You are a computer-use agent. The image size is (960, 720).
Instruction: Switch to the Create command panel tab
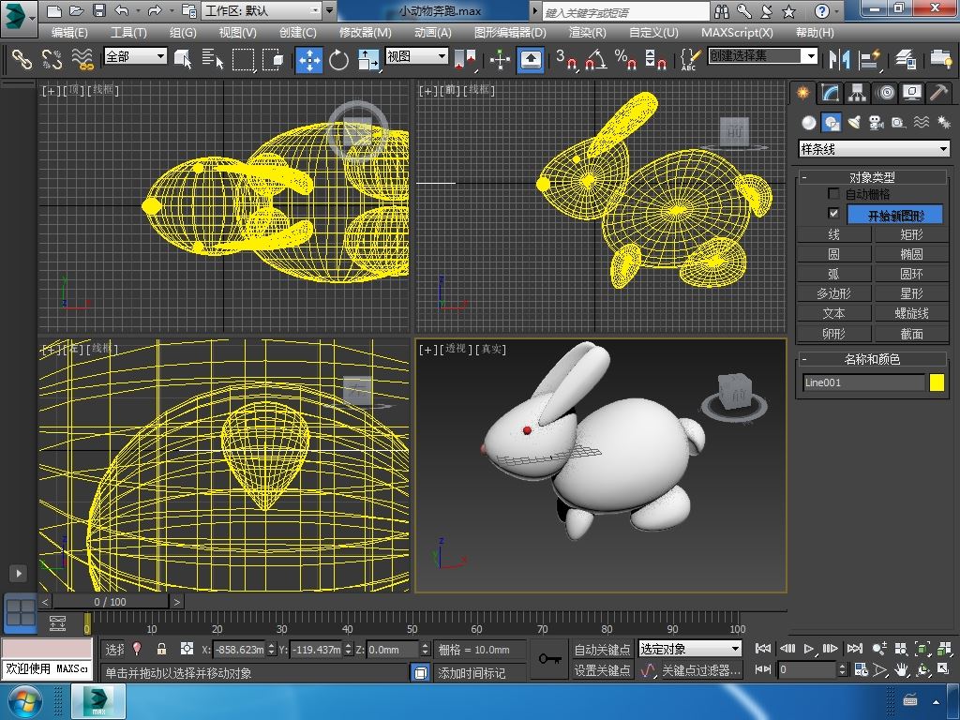click(802, 93)
